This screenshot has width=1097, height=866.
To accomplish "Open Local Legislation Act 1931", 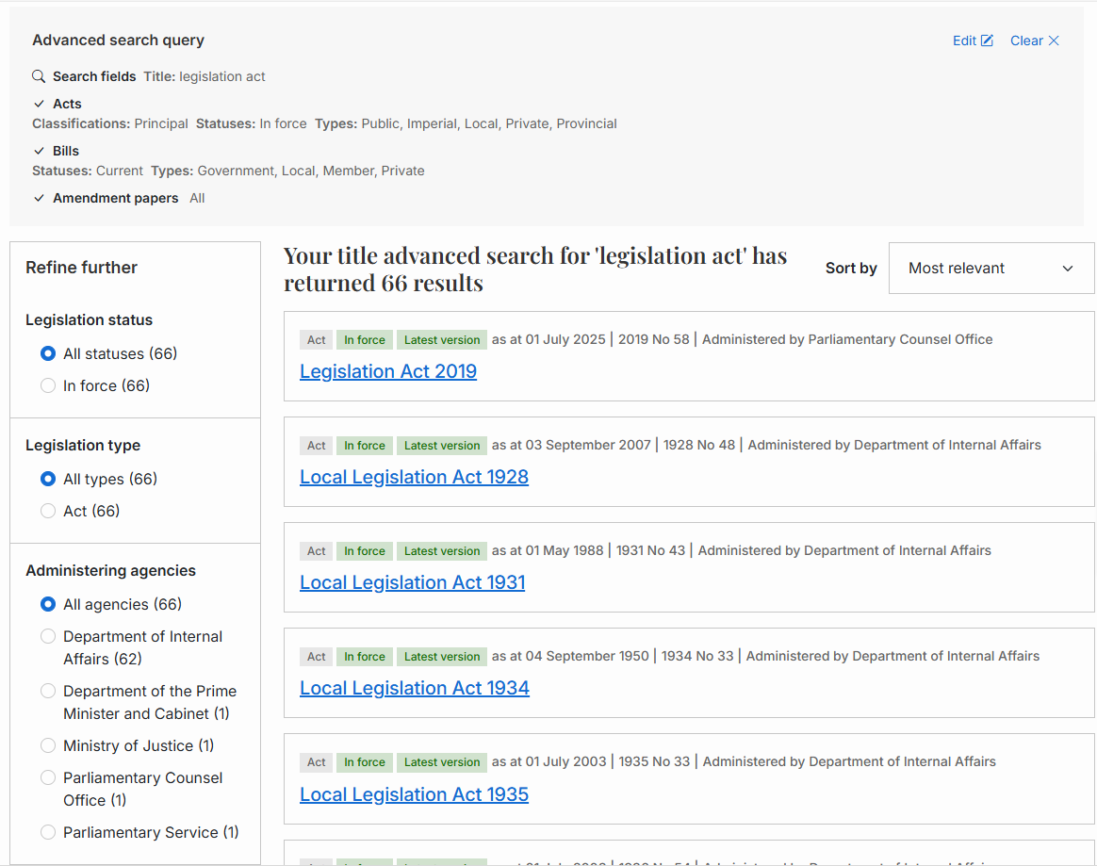I will (412, 582).
